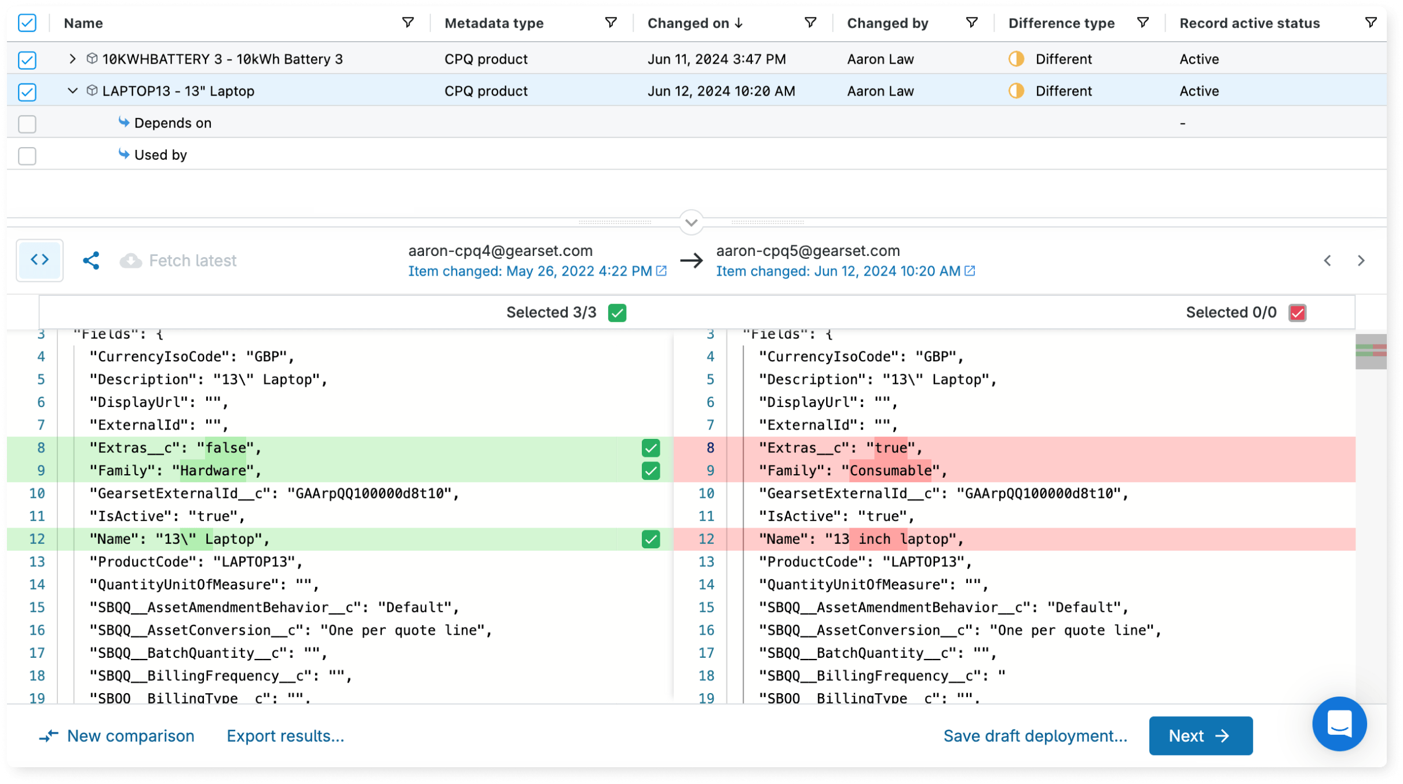The image size is (1403, 784).
Task: Open the filter on Changed on column
Action: 810,23
